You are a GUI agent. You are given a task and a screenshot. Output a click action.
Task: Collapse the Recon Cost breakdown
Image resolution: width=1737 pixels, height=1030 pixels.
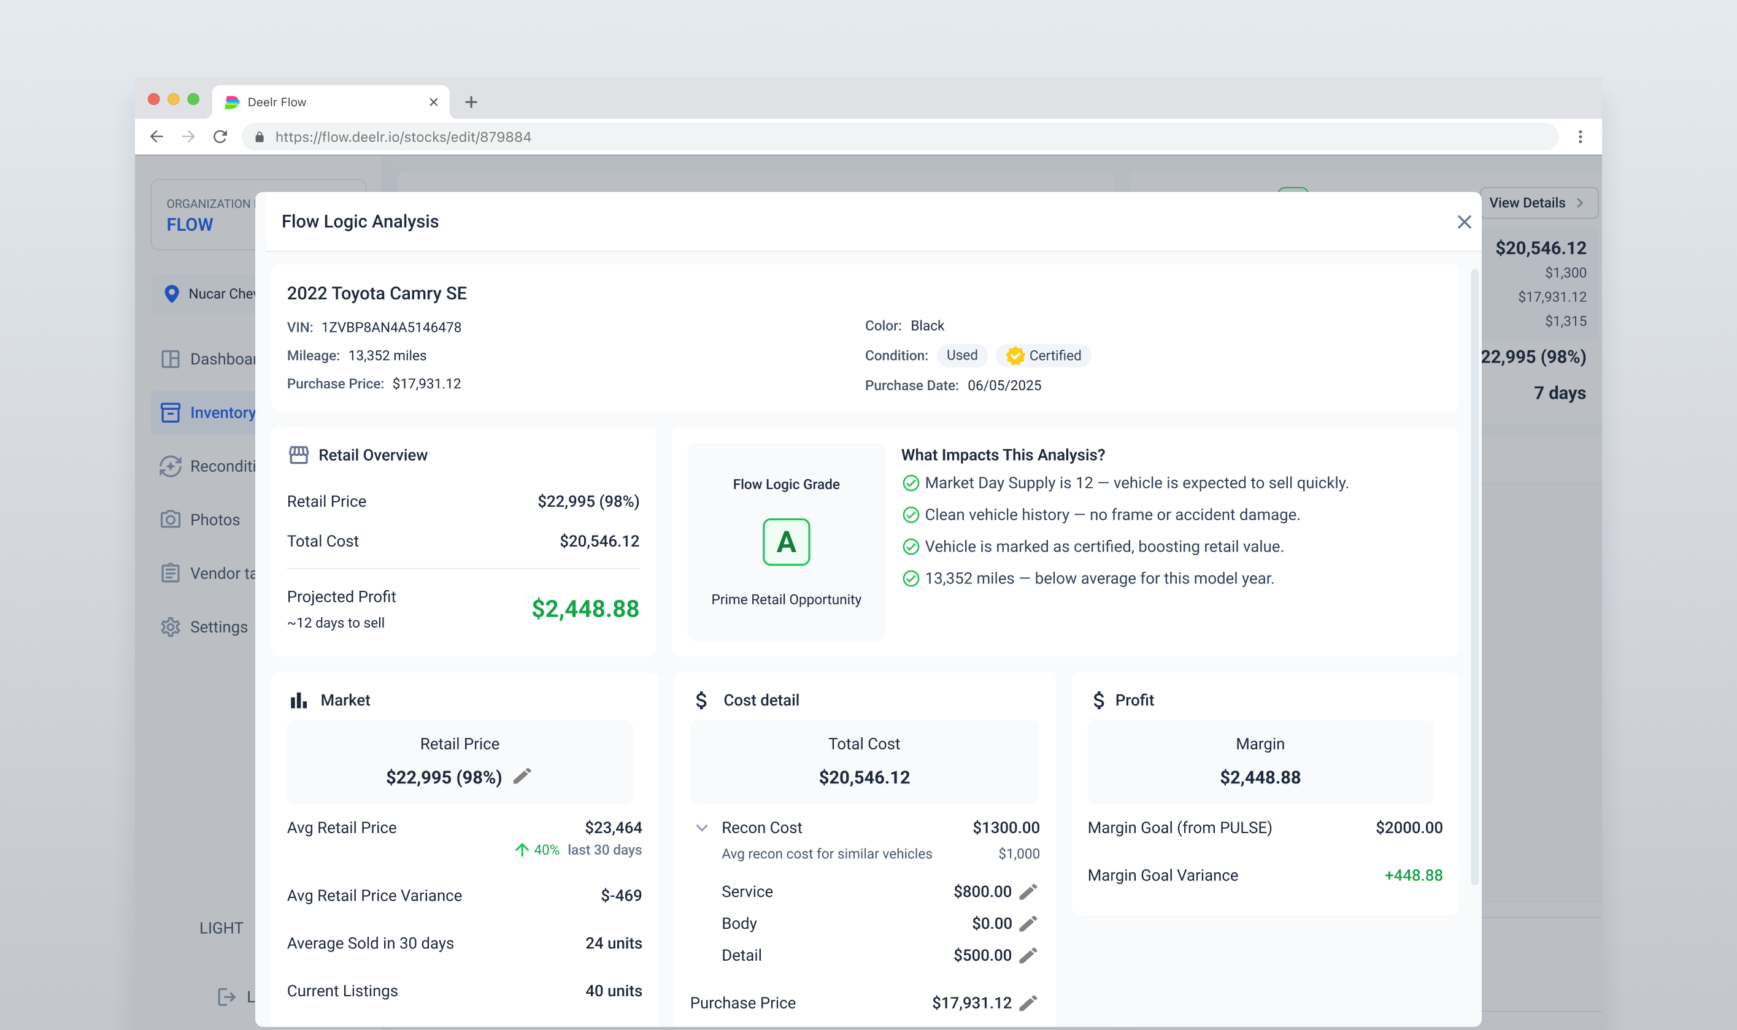(x=701, y=828)
